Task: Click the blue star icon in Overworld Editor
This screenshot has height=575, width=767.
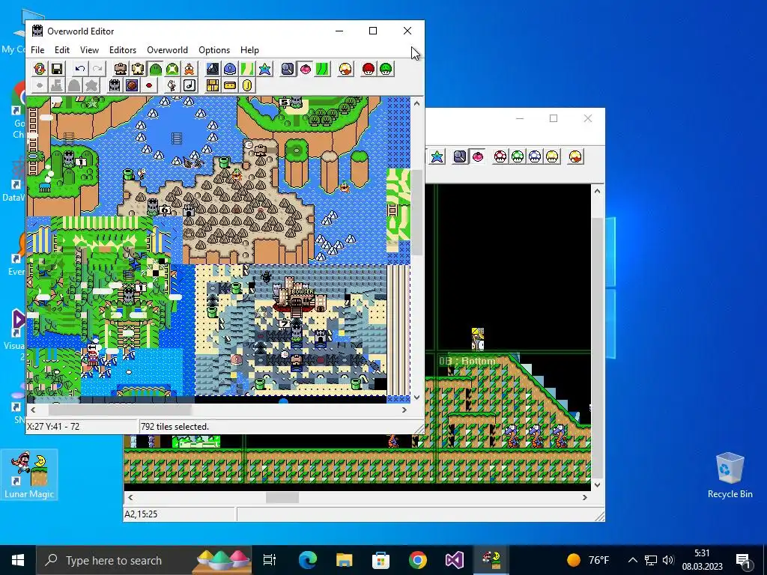Action: pyautogui.click(x=264, y=69)
